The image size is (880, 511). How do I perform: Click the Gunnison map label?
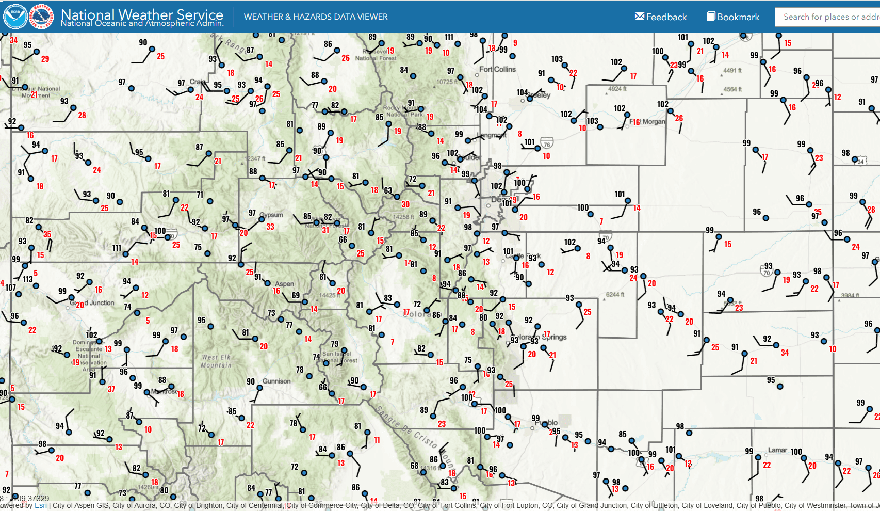point(276,381)
